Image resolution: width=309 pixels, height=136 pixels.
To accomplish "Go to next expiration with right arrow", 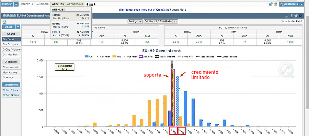I will pos(95,4).
